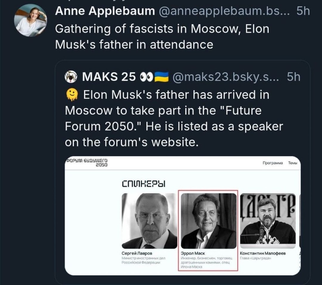The height and width of the screenshot is (285, 322).
Task: Click the СПИКЕРЫ section heading
Action: 144,183
